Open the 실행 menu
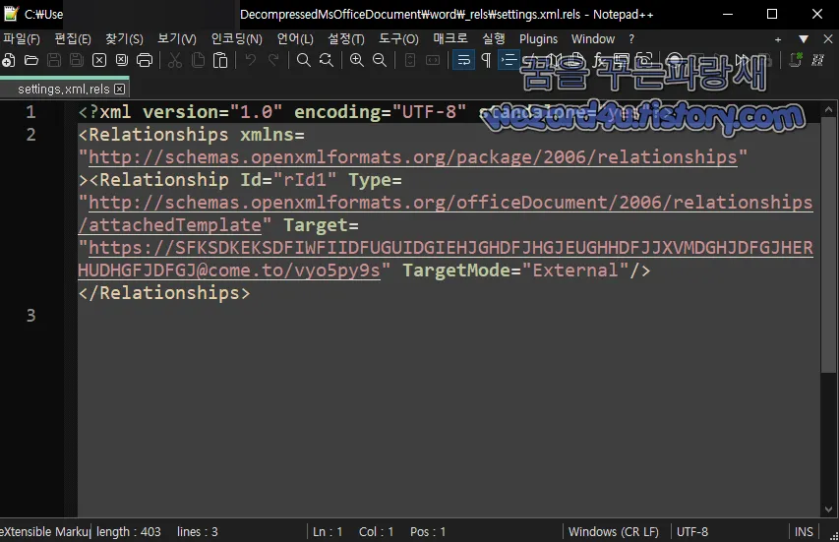Screen dimensions: 839x542 [494, 39]
